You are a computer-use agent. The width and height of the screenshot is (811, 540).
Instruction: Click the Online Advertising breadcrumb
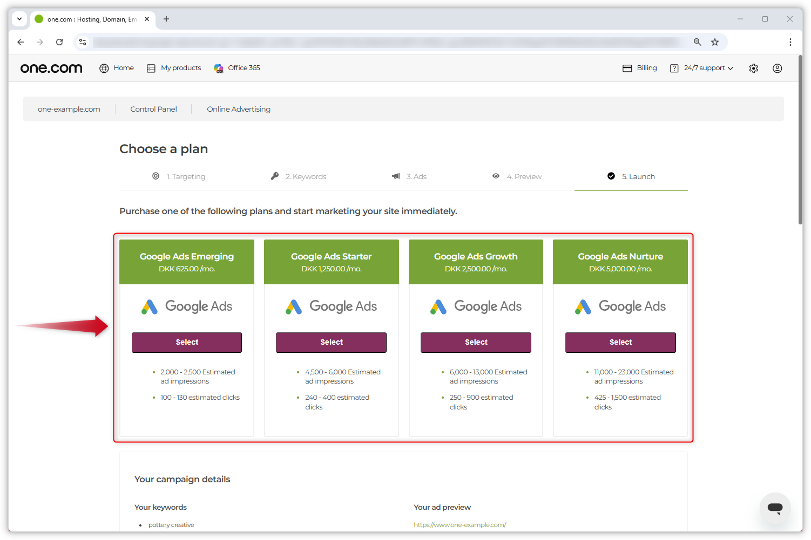(239, 109)
